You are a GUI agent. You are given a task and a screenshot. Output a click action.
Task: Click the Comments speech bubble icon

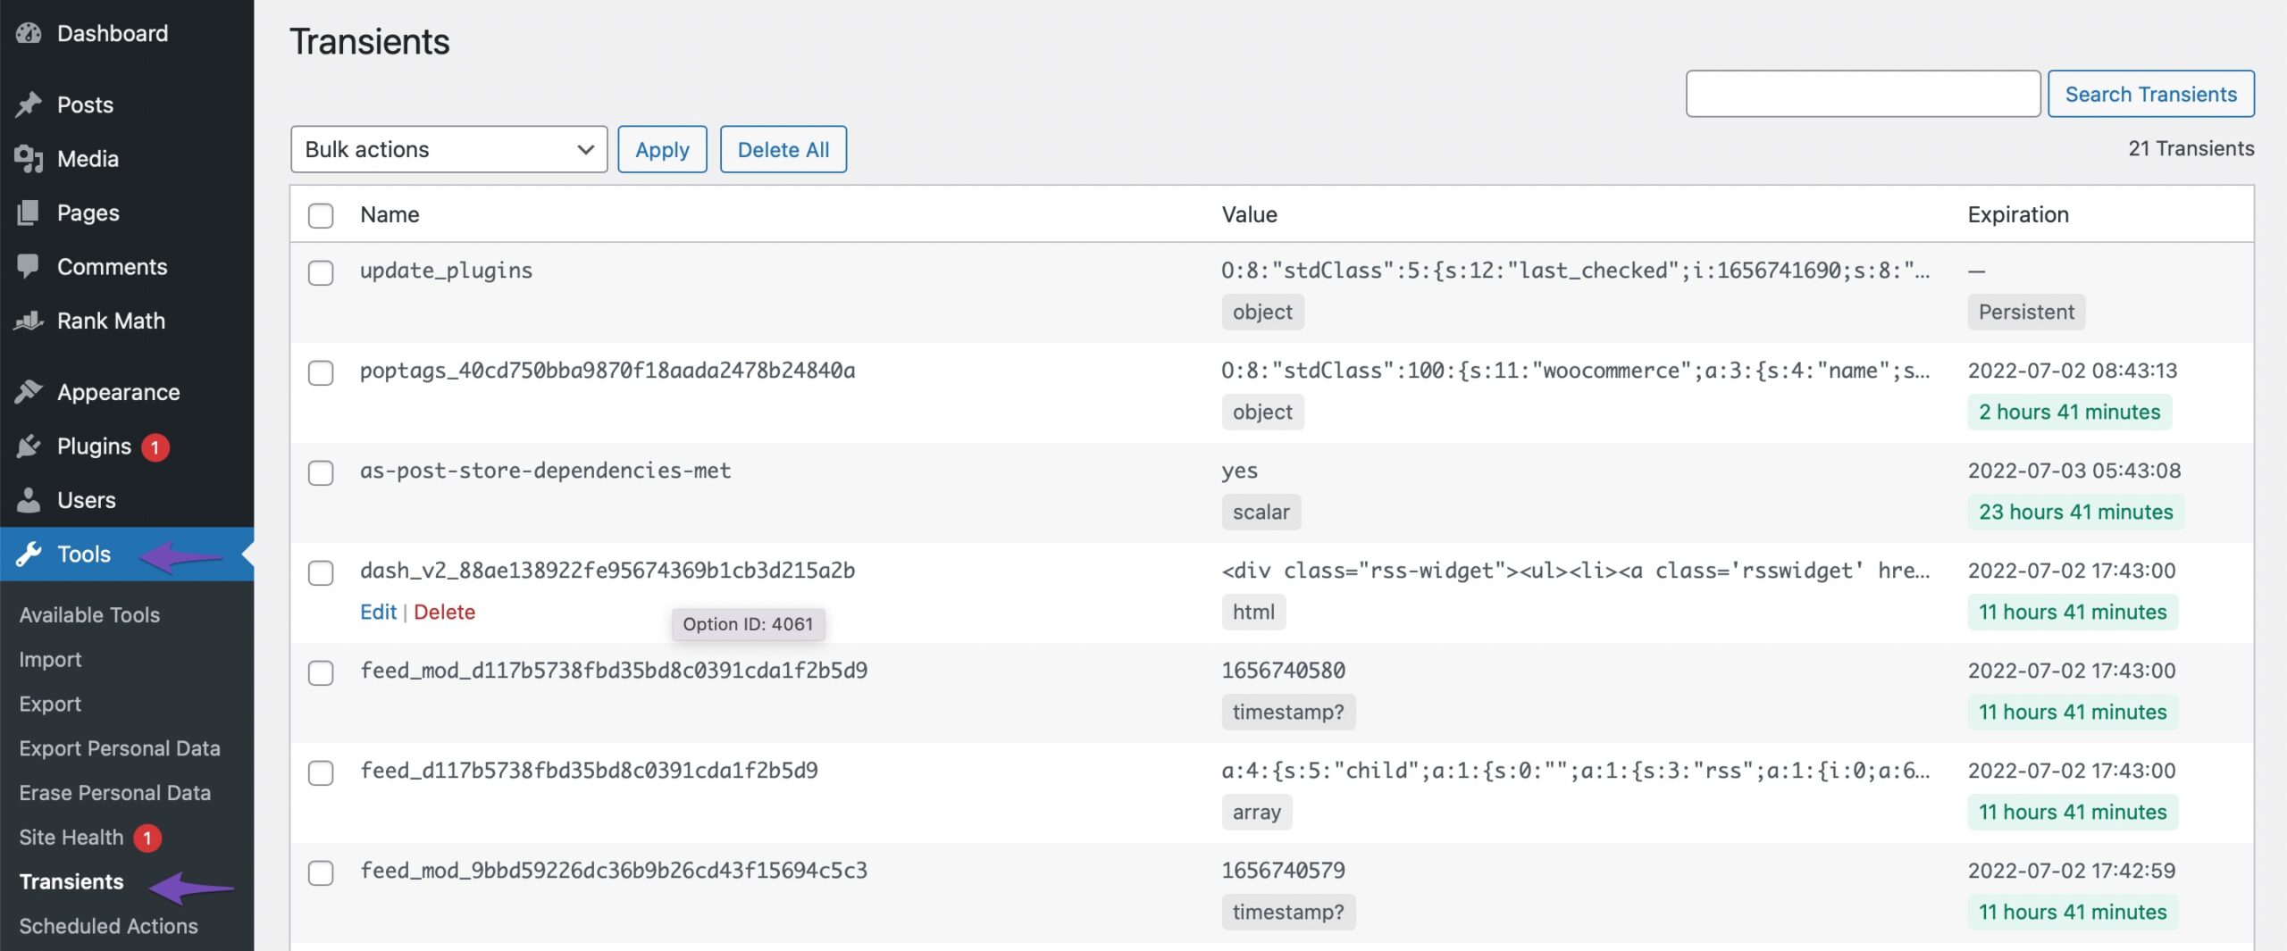click(x=29, y=266)
